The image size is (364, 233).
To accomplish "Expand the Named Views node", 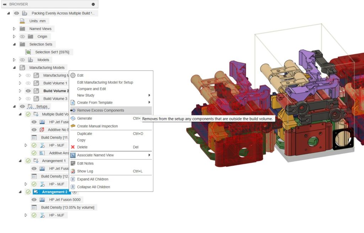I will tap(14, 29).
